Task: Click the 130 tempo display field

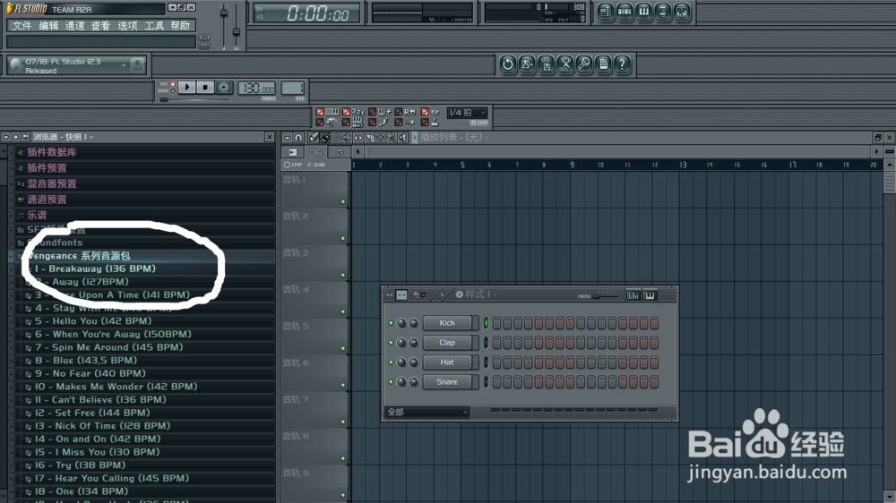Action: (256, 88)
